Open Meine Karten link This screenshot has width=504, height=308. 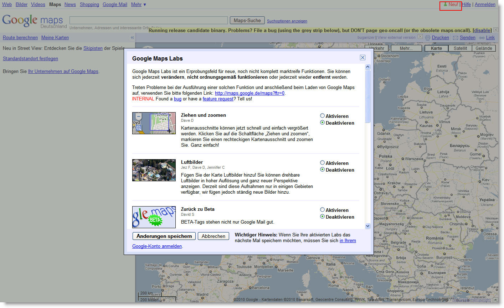[55, 37]
